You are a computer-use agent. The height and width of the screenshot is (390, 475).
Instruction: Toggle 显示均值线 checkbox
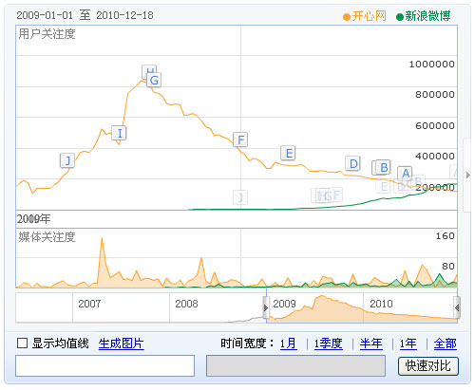22,344
